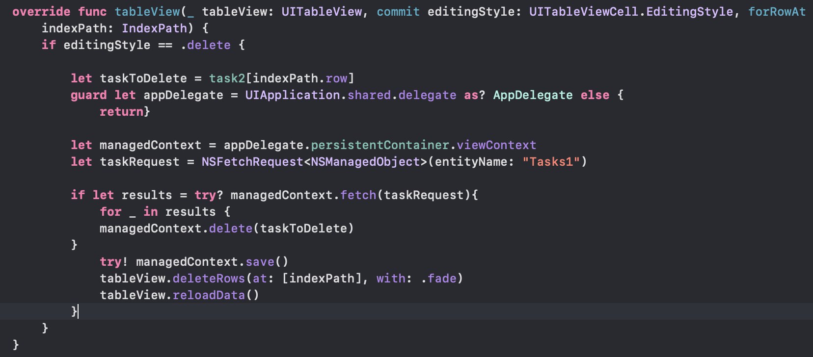The width and height of the screenshot is (813, 357).
Task: Click 'AppDelegate' type in the cast
Action: [x=533, y=95]
